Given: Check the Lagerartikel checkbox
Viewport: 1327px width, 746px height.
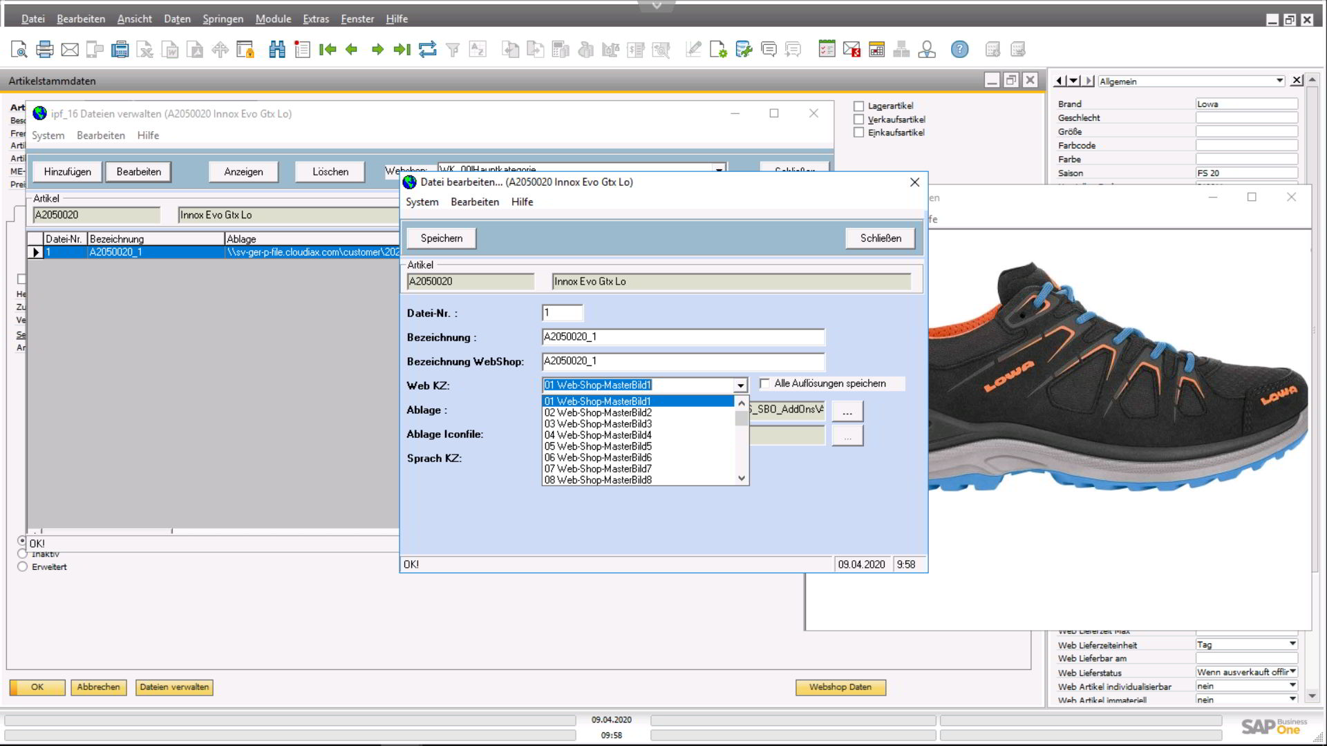Looking at the screenshot, I should (x=858, y=106).
